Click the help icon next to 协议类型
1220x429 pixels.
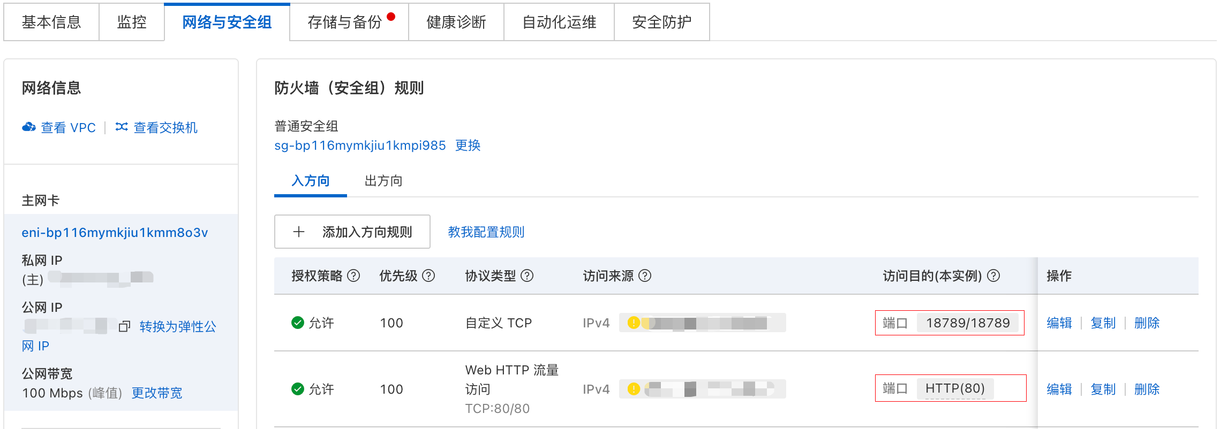527,275
